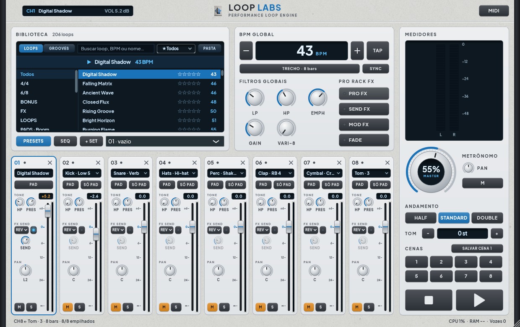The width and height of the screenshot is (520, 327).
Task: Toggle channel 01 FX send enable button
Action: pos(34,230)
